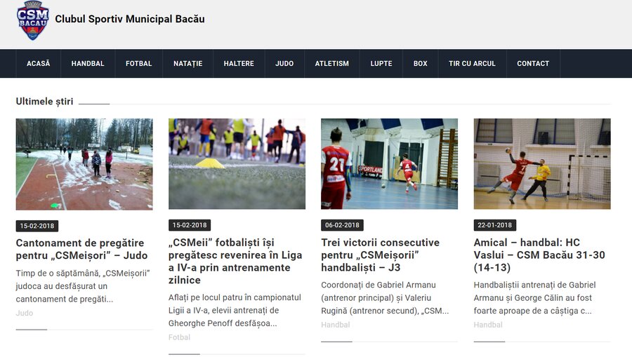The image size is (632, 357).
Task: View the handball player number 21 image
Action: click(x=389, y=164)
